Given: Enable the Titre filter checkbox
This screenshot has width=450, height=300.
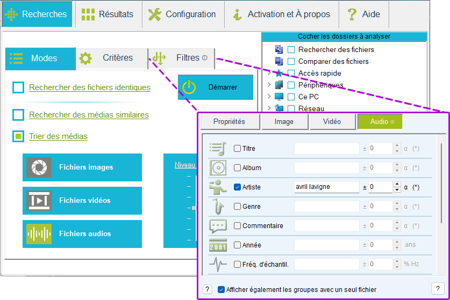Looking at the screenshot, I should tap(237, 149).
